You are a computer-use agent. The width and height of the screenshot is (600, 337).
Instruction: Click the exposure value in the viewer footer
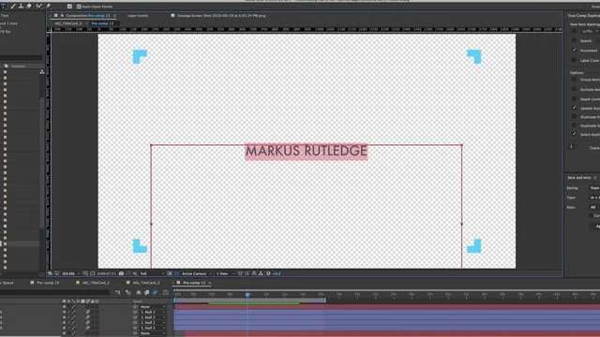click(x=277, y=273)
